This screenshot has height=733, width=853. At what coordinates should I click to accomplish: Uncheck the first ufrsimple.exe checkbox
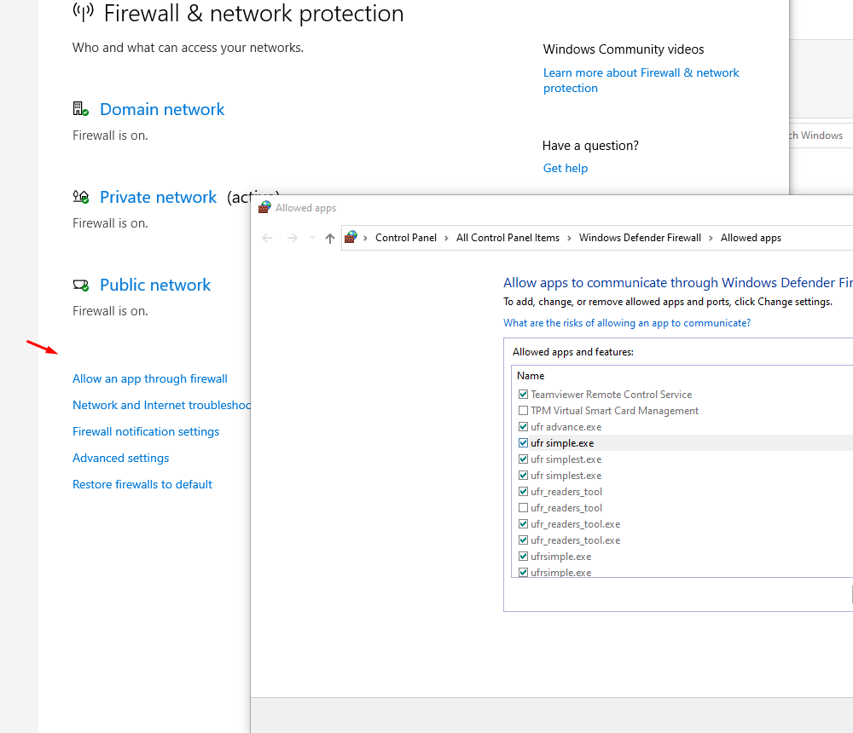pos(524,557)
